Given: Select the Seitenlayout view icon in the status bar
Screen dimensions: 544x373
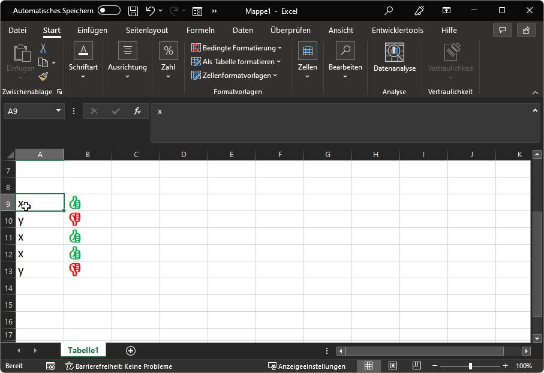Looking at the screenshot, I should pos(392,366).
